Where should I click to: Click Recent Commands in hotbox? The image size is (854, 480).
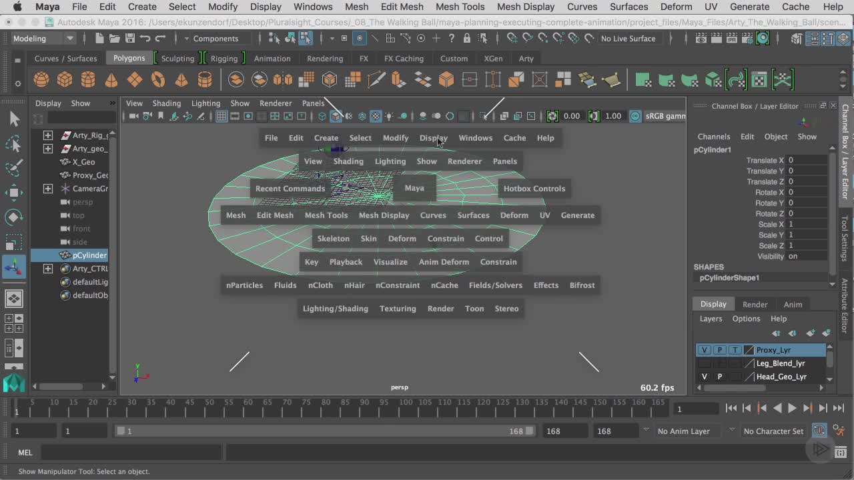[290, 189]
